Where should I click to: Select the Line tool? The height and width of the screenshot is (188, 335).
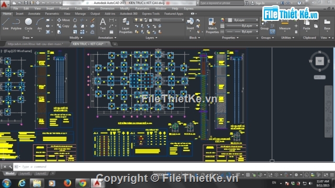point(6,24)
